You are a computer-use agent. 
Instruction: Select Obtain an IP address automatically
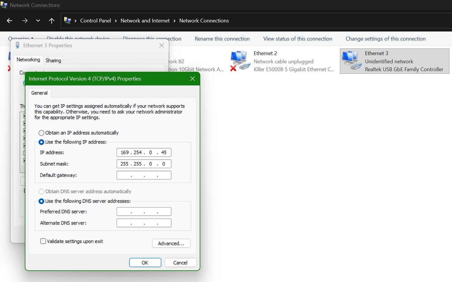click(41, 133)
